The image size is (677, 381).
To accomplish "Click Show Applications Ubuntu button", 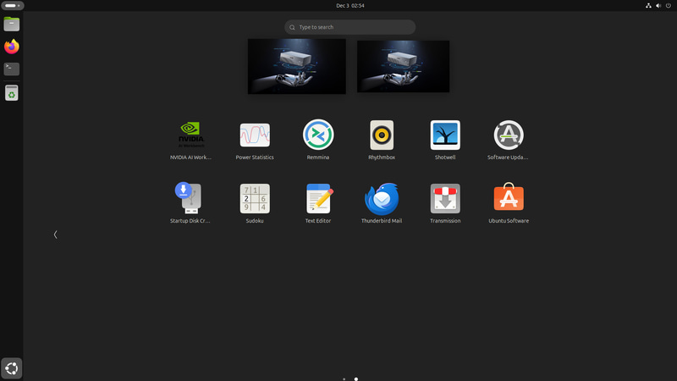I will point(12,368).
